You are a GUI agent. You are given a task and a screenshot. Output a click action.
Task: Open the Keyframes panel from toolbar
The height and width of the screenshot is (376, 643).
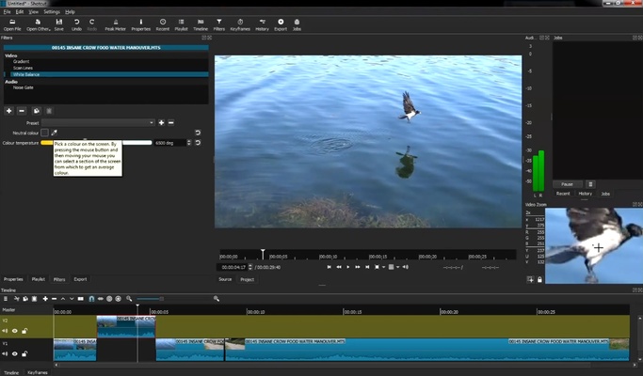(x=240, y=24)
